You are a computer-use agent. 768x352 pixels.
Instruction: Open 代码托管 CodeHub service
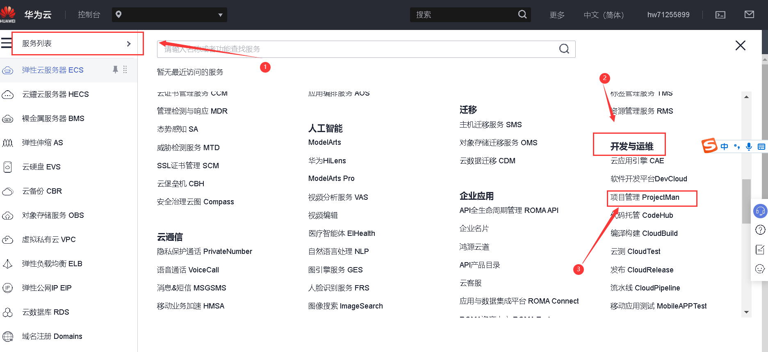pyautogui.click(x=642, y=215)
